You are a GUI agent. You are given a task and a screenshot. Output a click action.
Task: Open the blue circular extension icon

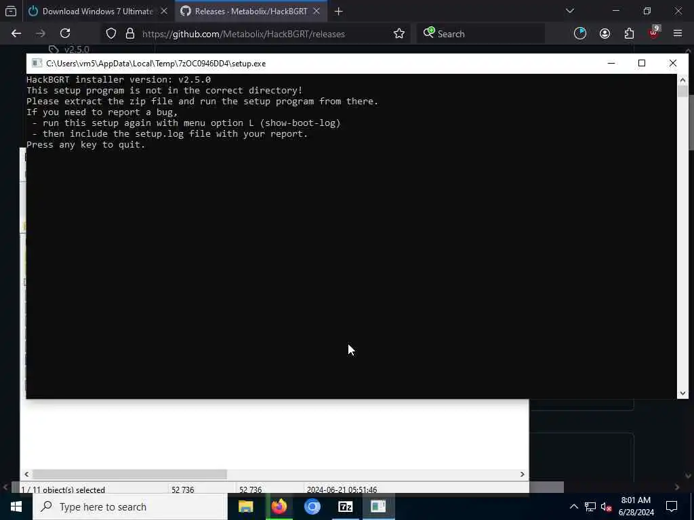coord(580,34)
